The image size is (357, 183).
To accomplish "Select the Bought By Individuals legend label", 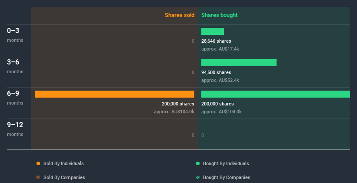I will [x=226, y=163].
